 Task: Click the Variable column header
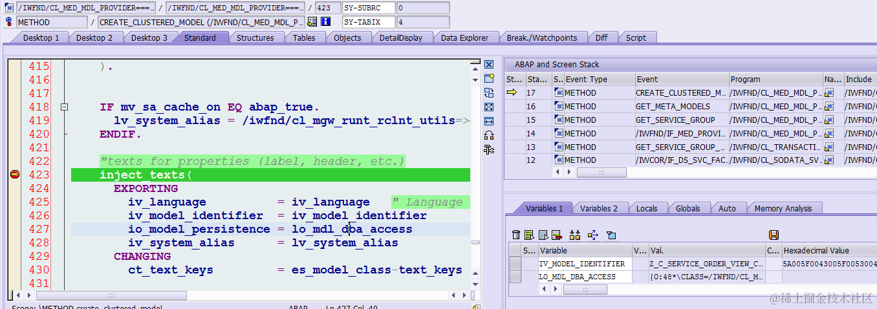585,250
